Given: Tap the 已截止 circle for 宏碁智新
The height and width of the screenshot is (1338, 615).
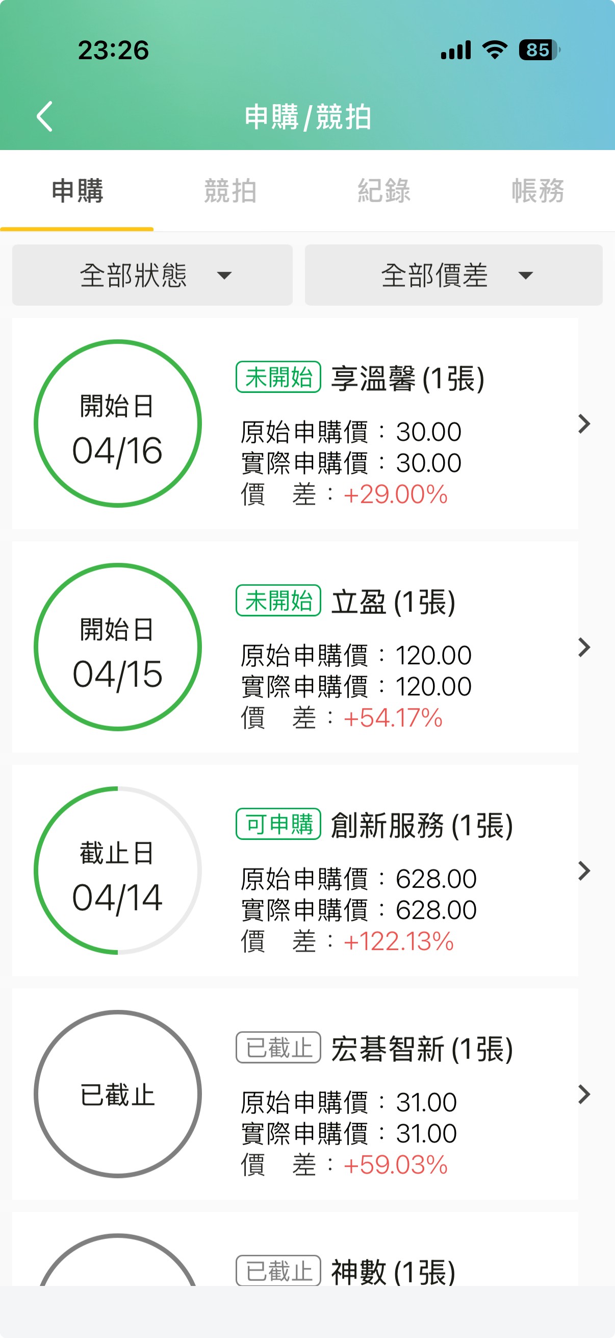Looking at the screenshot, I should [118, 1095].
